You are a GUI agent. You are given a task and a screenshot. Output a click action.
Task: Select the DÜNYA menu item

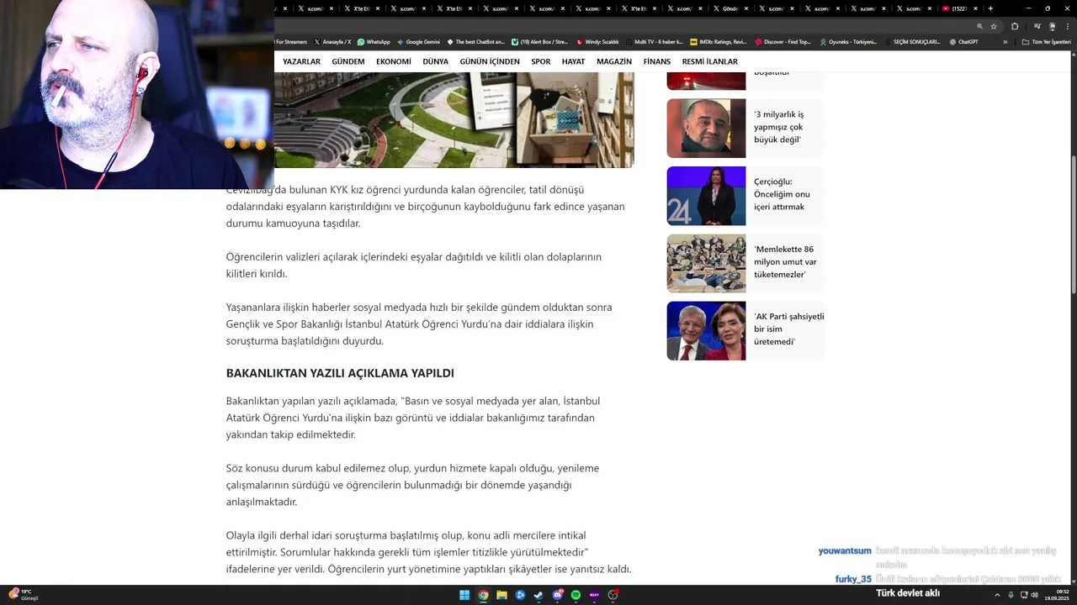(435, 61)
